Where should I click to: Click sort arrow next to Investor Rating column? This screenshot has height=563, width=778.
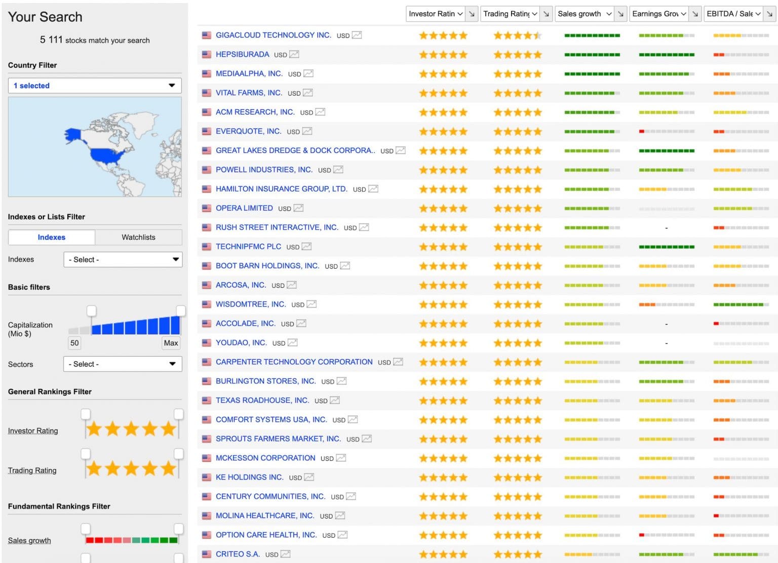(472, 14)
